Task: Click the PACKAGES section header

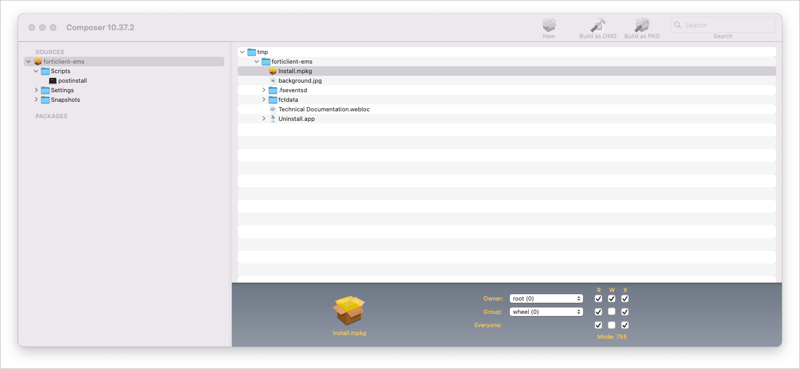Action: click(51, 116)
